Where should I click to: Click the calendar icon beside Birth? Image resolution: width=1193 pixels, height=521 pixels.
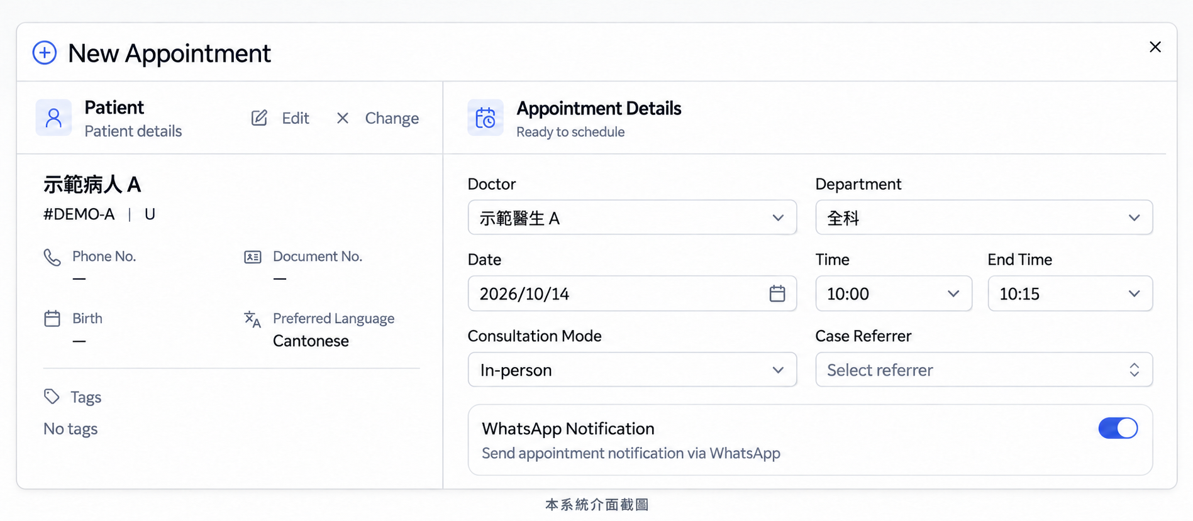coord(52,319)
